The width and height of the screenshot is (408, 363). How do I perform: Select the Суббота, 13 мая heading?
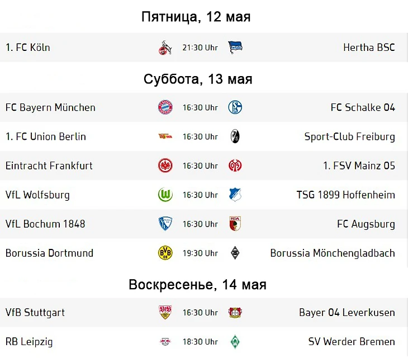(x=198, y=79)
